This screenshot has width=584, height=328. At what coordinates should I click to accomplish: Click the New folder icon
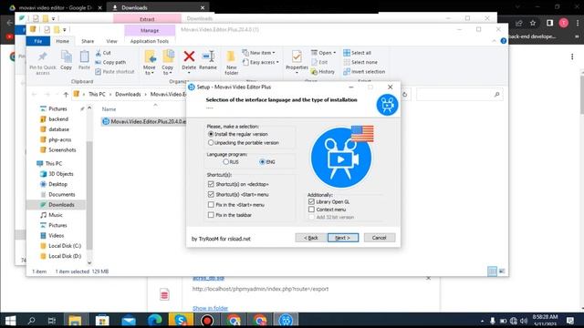tap(231, 56)
